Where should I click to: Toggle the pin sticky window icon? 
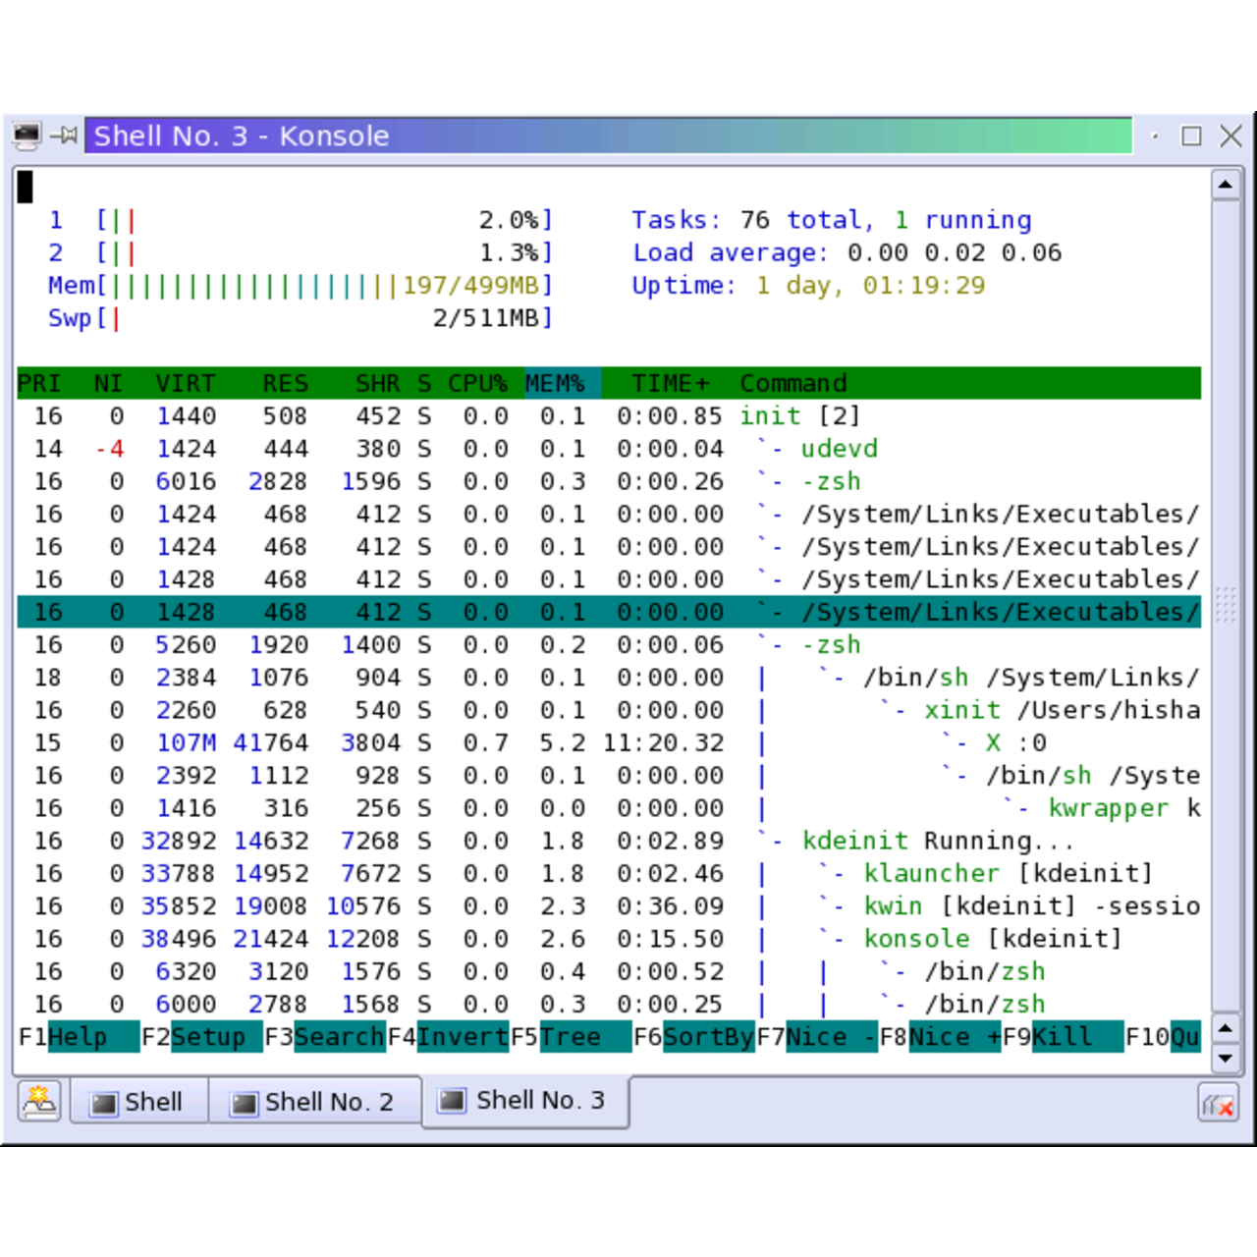[65, 136]
